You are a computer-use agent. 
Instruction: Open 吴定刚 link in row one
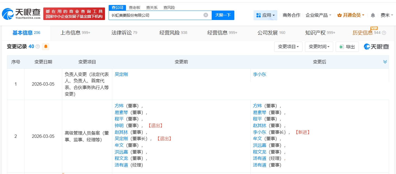pos(121,74)
